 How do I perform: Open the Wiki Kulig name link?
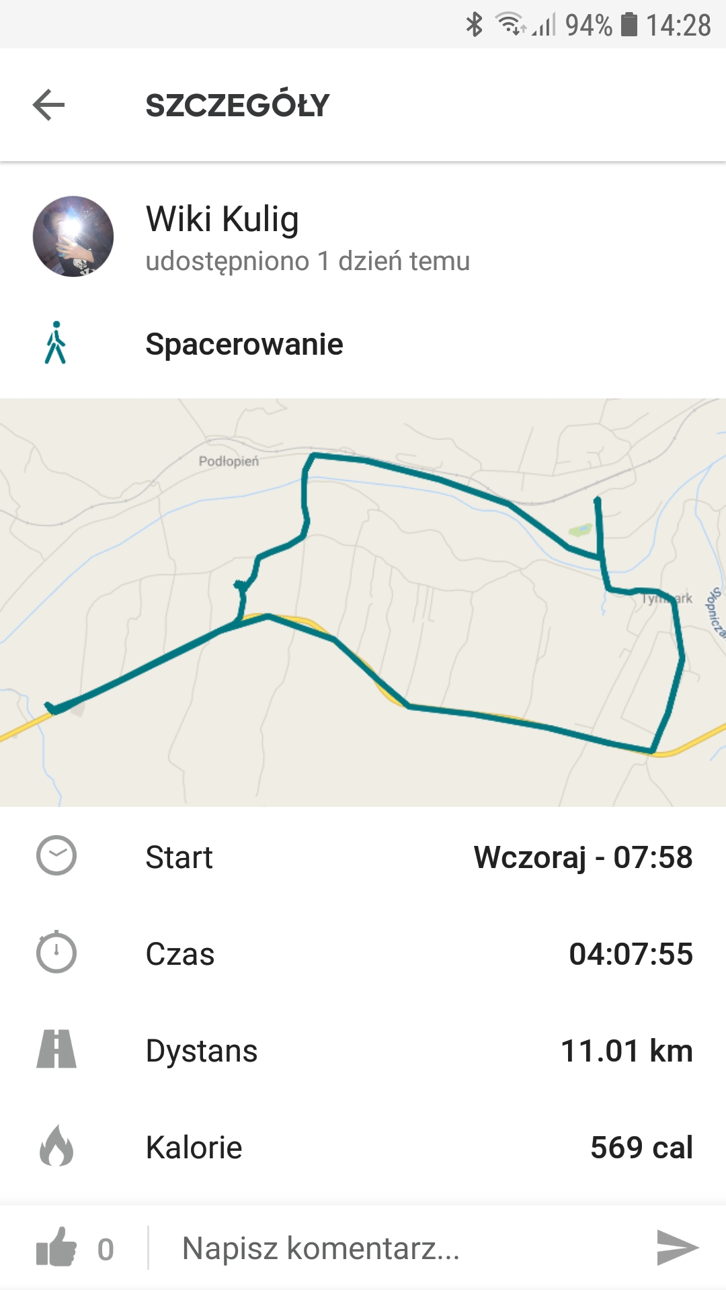223,219
